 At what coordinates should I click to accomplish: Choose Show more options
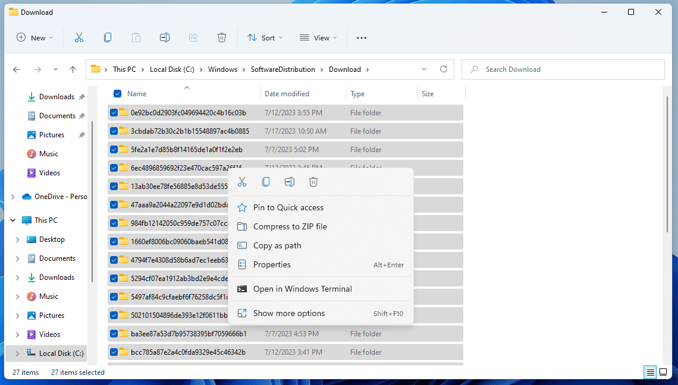[320, 313]
